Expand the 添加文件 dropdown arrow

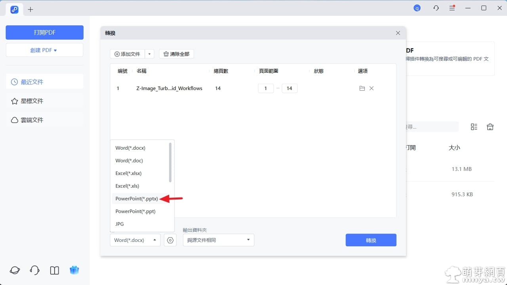click(149, 54)
